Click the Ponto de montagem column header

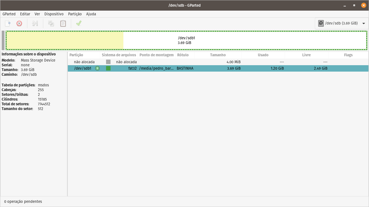pyautogui.click(x=157, y=55)
